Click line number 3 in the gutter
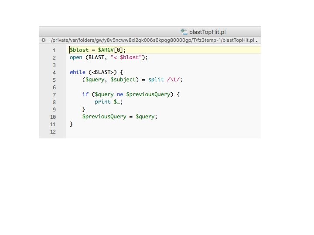This screenshot has height=235, width=314. (54, 65)
